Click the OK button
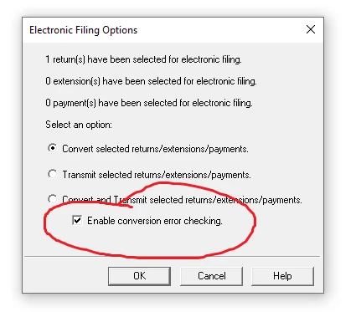This screenshot has width=361, height=312. click(x=139, y=276)
